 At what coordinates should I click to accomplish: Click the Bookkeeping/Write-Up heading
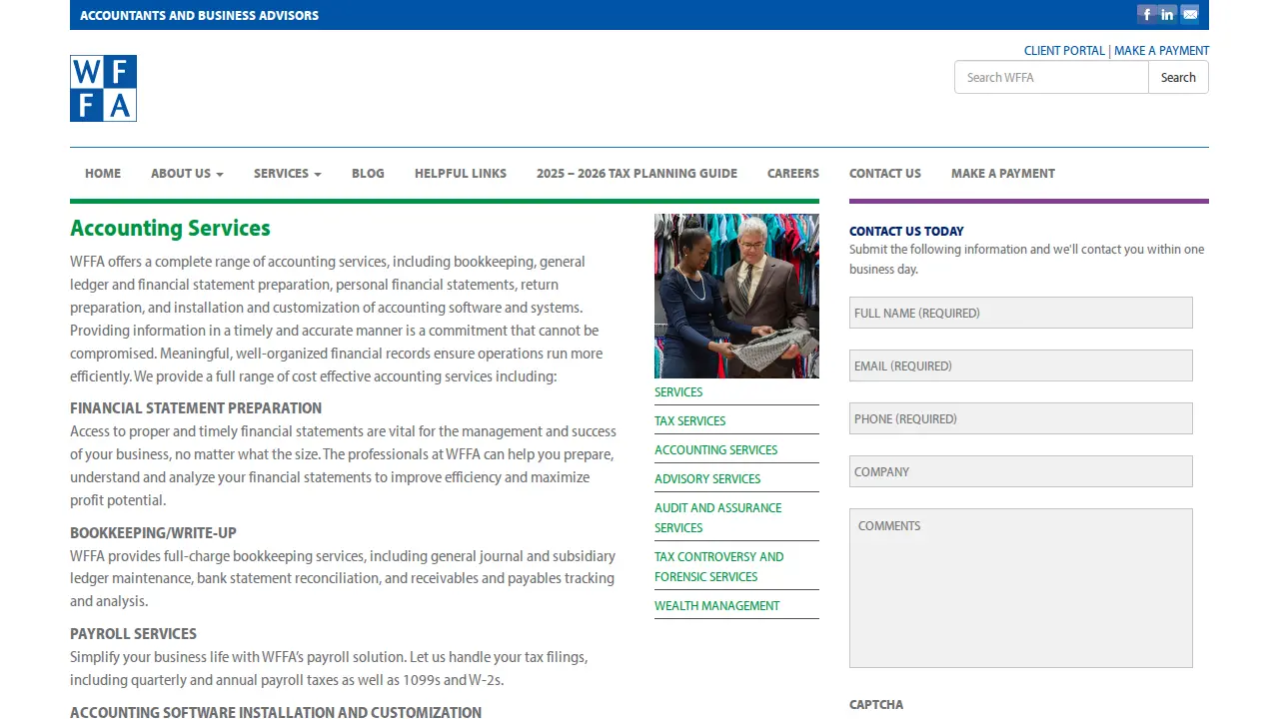(x=153, y=533)
